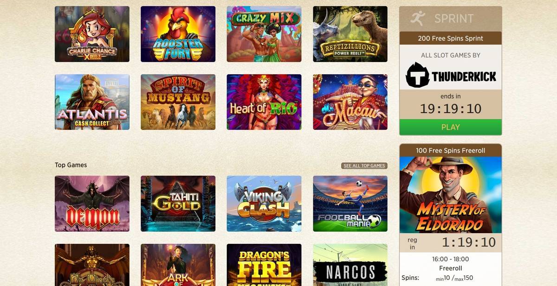Open the Demon game in Top Games
The width and height of the screenshot is (557, 286).
click(92, 203)
